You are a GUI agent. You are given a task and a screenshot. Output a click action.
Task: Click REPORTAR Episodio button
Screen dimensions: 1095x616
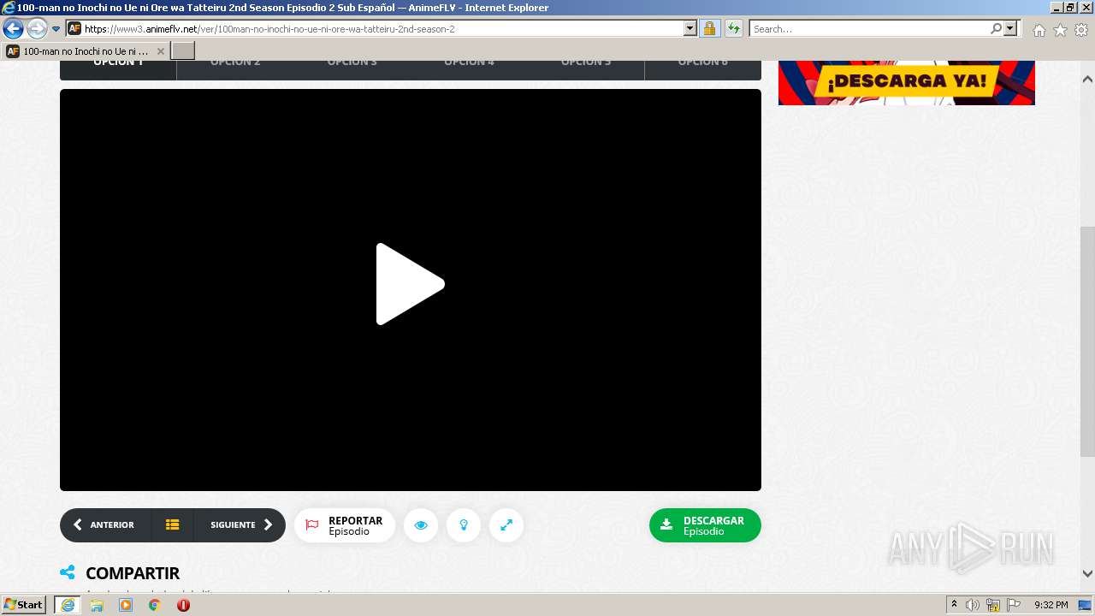[345, 525]
